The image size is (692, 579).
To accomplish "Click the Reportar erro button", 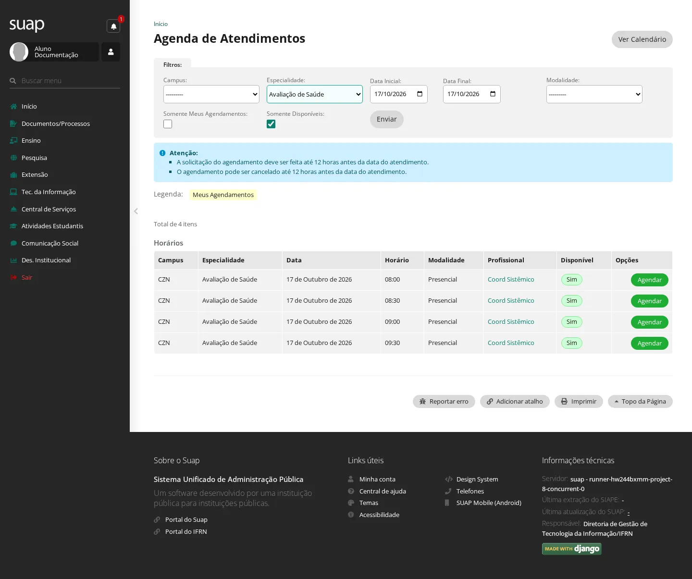I will tap(444, 401).
